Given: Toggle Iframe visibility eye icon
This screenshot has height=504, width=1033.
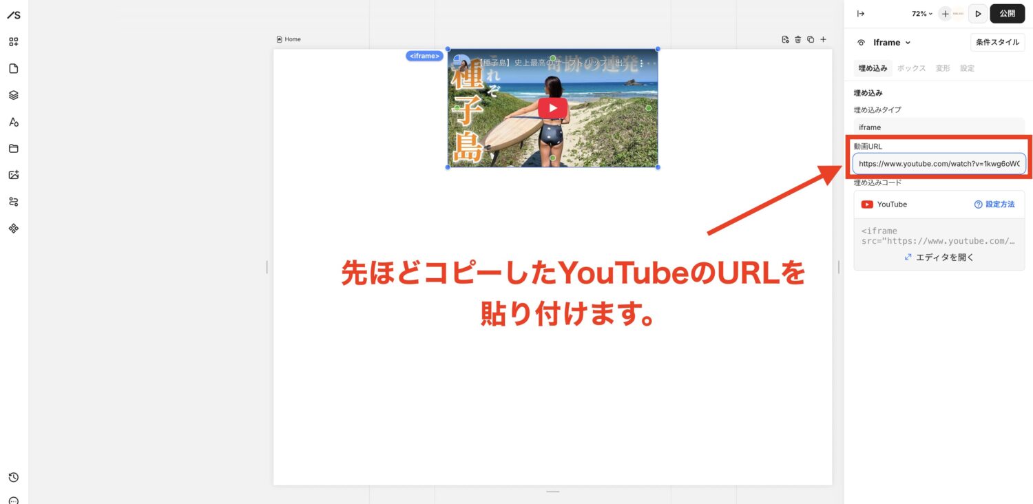Looking at the screenshot, I should pyautogui.click(x=861, y=43).
